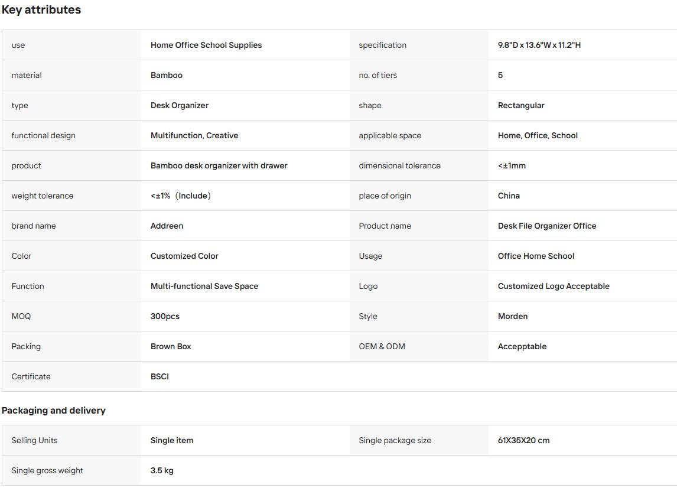Click the Packaging and delivery heading

[x=54, y=410]
